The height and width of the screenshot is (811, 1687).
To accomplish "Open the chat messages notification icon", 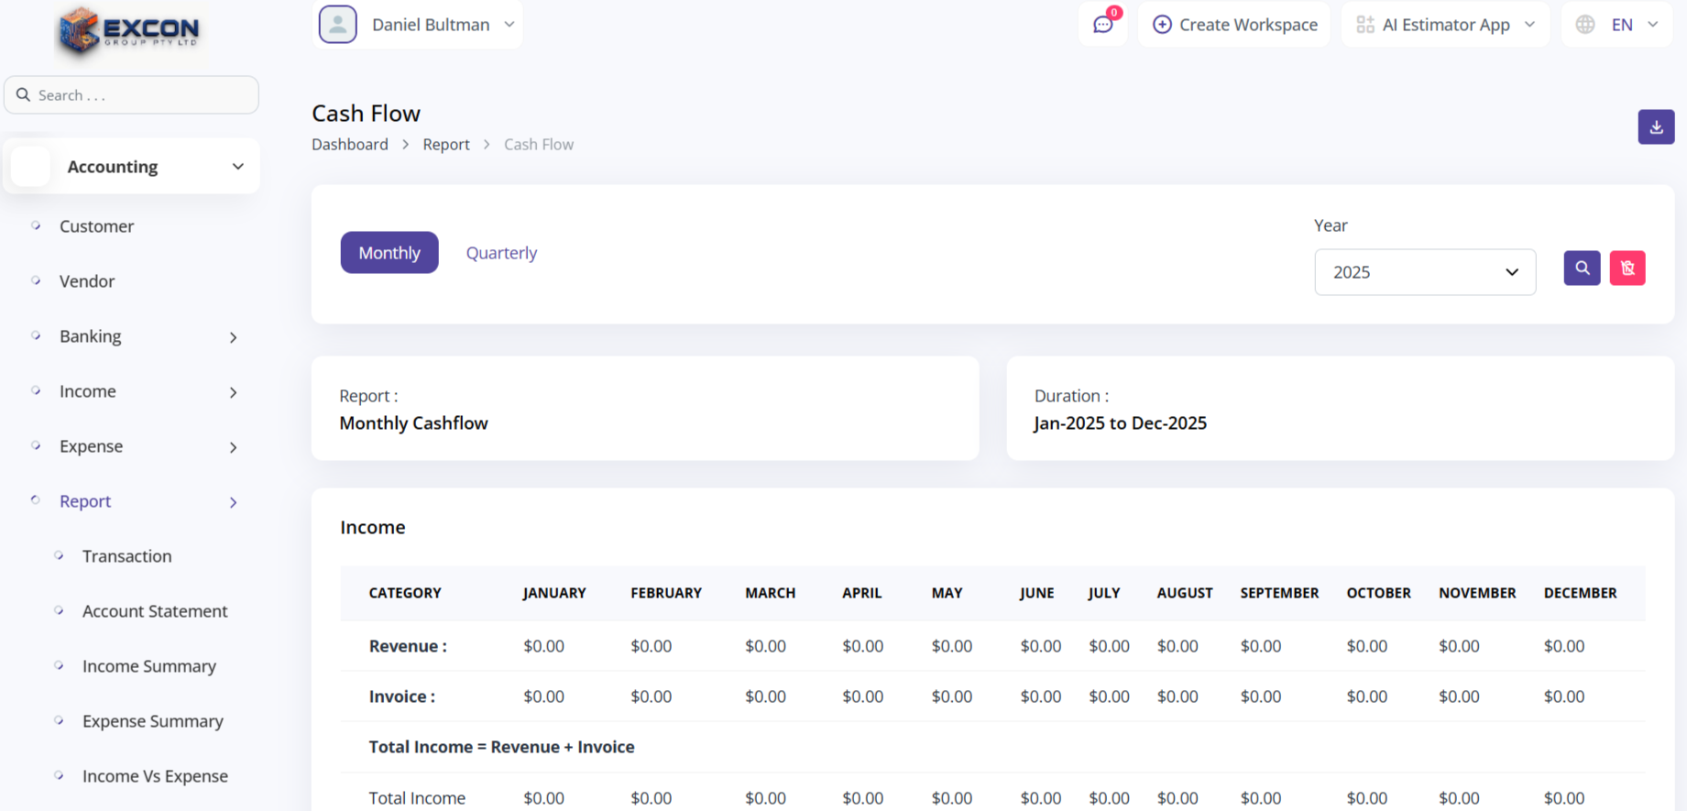I will 1103,25.
